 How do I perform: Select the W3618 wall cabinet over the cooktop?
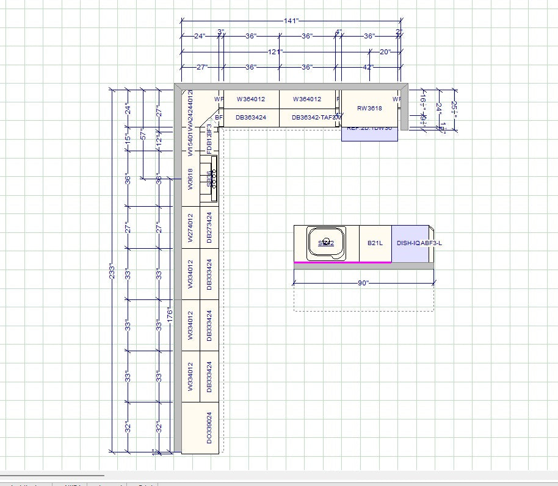coord(190,179)
